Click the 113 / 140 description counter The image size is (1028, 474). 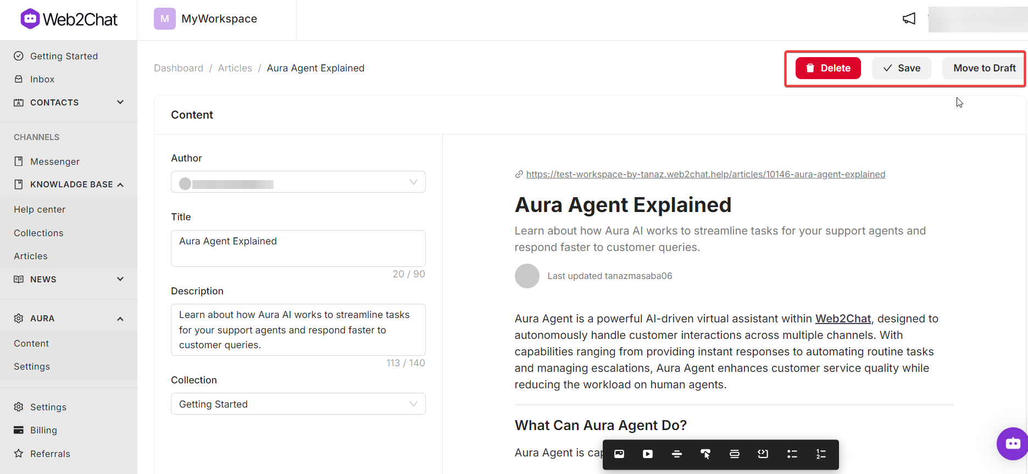405,363
